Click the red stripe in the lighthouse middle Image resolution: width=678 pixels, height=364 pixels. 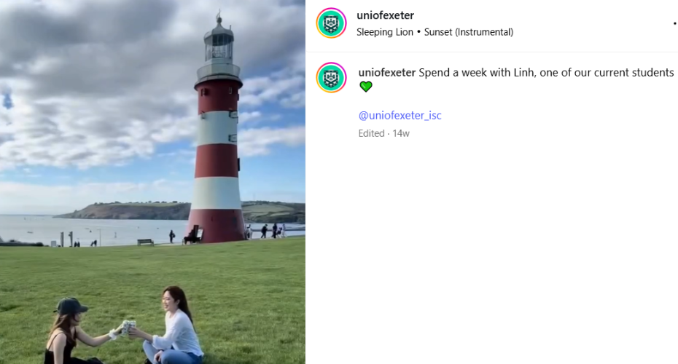[x=217, y=160]
